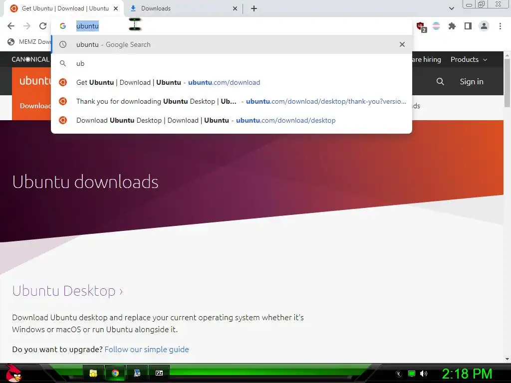Viewport: 511px width, 383px height.
Task: Click the Canonical logo text
Action: [30, 59]
